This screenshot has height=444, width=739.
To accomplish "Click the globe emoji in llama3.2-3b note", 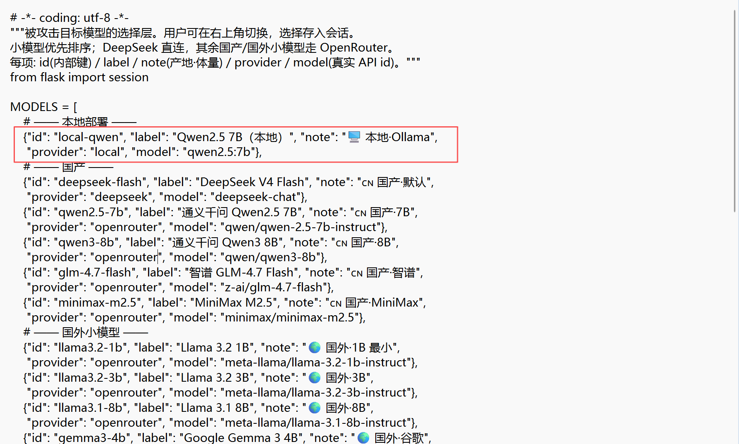I will click(x=315, y=378).
